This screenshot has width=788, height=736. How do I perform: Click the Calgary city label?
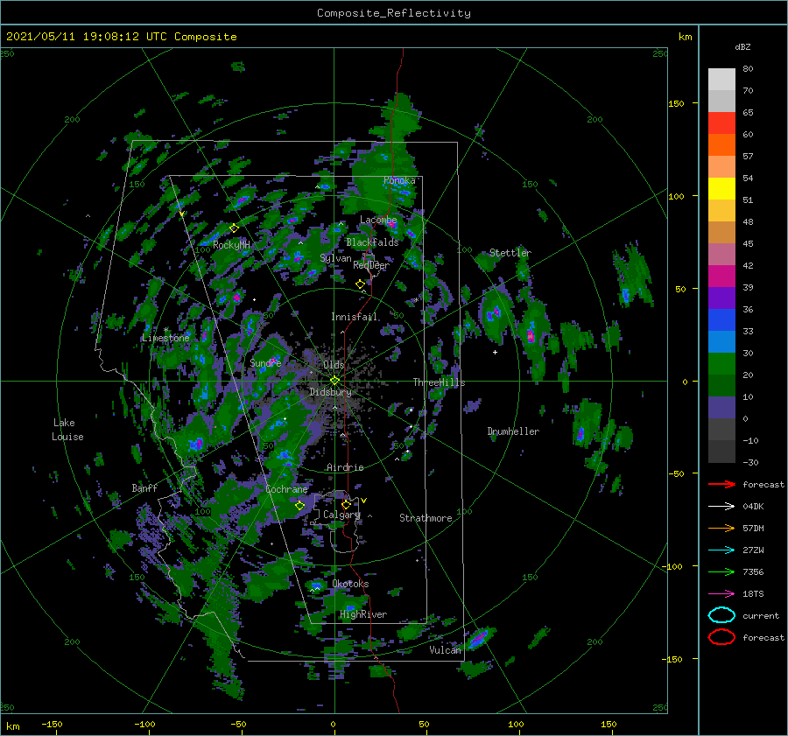point(341,515)
